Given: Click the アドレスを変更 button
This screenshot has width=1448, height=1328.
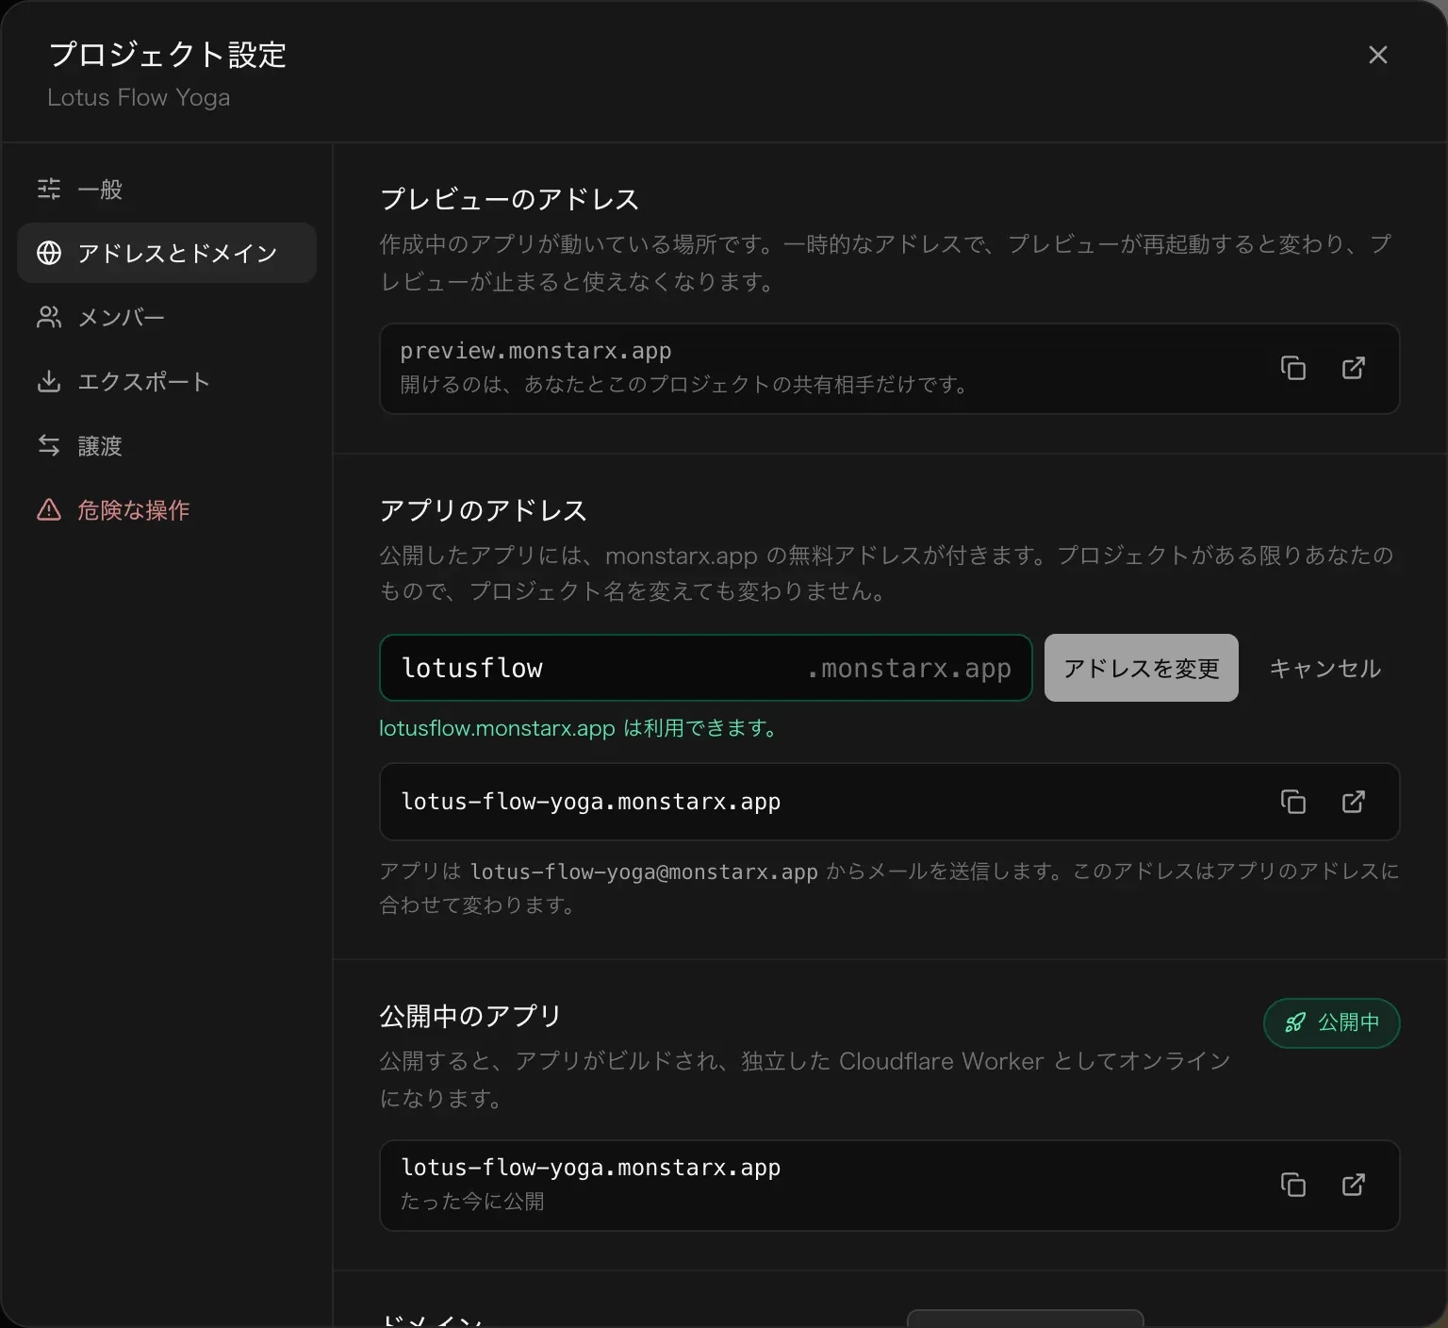Looking at the screenshot, I should click(x=1141, y=668).
